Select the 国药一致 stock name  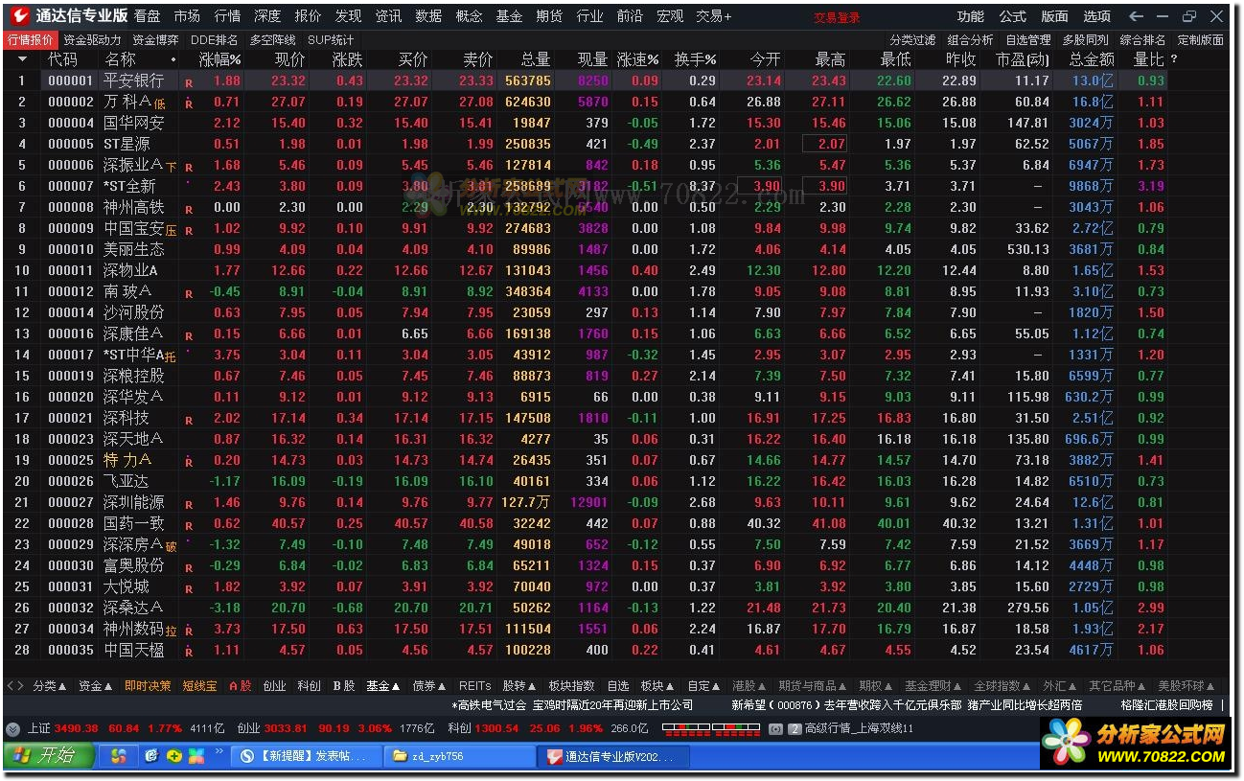pyautogui.click(x=134, y=523)
